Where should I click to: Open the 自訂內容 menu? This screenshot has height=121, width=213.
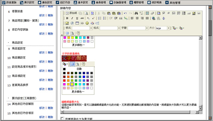tap(63, 3)
